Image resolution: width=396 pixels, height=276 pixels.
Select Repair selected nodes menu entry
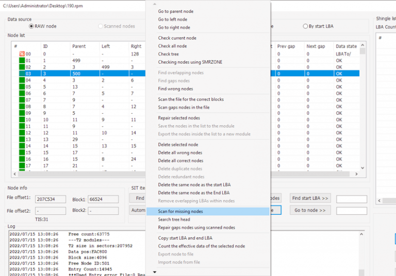point(179,118)
